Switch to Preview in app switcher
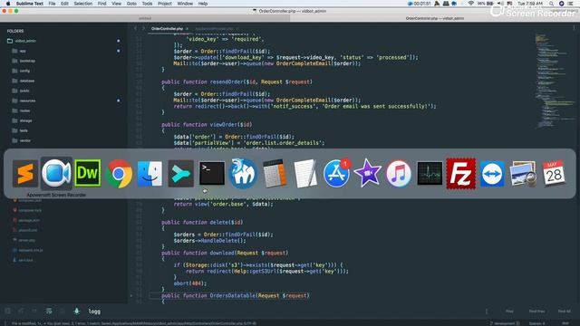 pos(523,173)
